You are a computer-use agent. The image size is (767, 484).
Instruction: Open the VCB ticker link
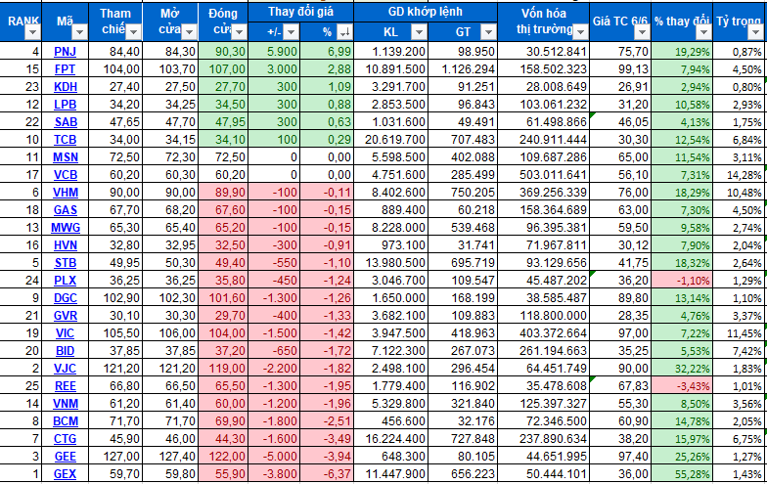coord(65,174)
